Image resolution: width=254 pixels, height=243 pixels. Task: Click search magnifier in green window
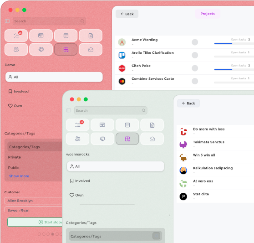143,110
